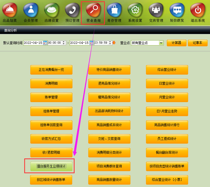The width and height of the screenshot is (210, 187).
Task: Open 营业查询 magnifier icon
Action: point(93,10)
